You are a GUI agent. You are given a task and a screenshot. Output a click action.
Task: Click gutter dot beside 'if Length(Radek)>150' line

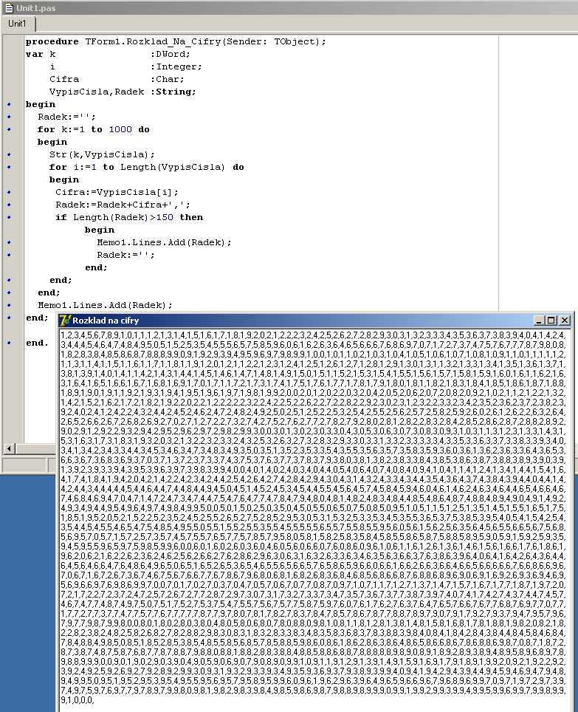pos(9,217)
